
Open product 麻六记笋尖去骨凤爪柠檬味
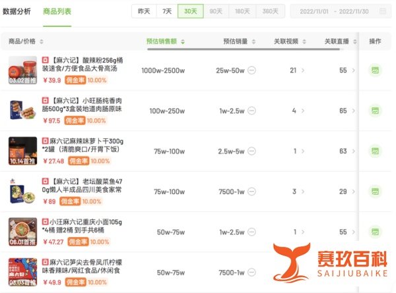click(82, 266)
